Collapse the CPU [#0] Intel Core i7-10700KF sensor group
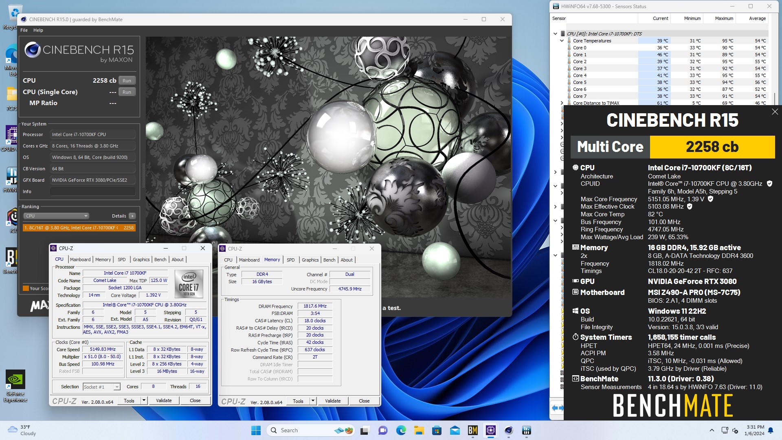Image resolution: width=782 pixels, height=440 pixels. pyautogui.click(x=555, y=34)
